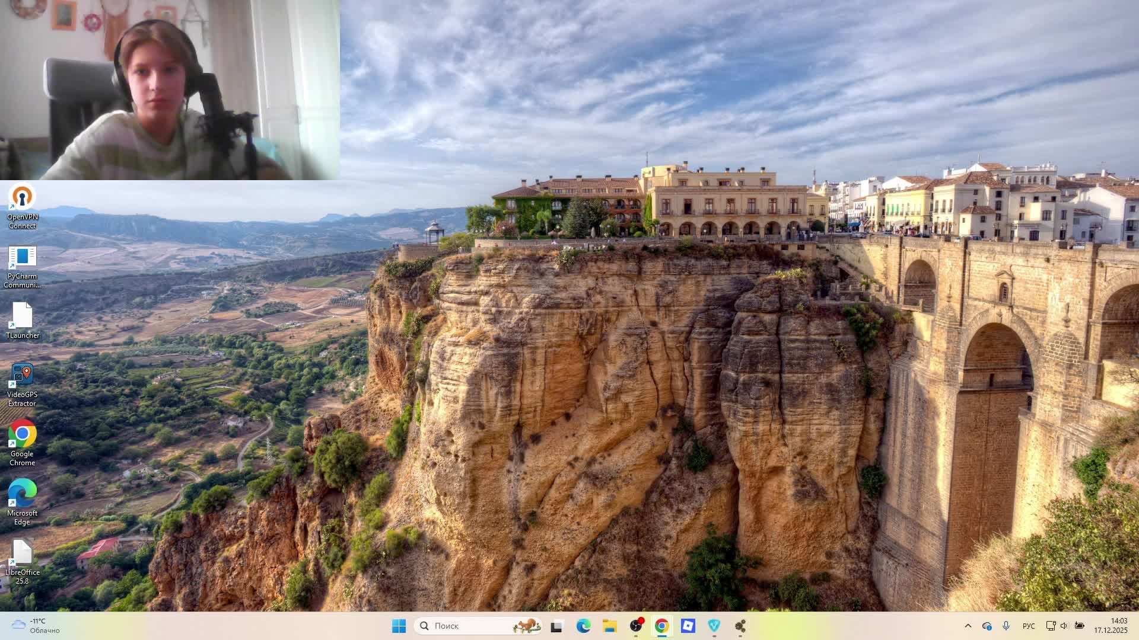Open OBS Studio from the taskbar
The height and width of the screenshot is (640, 1139).
(x=636, y=626)
